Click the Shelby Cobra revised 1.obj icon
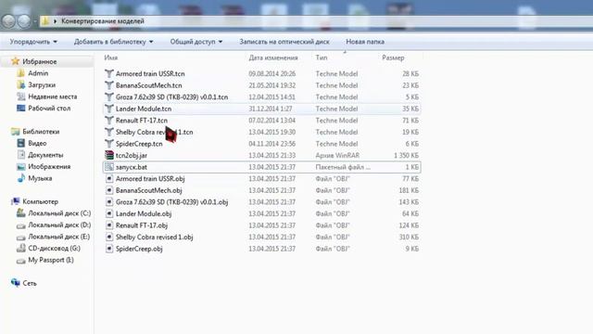Screen dimensions: 593x334 click(109, 238)
